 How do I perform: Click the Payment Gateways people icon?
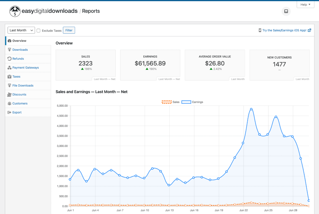pos(9,67)
